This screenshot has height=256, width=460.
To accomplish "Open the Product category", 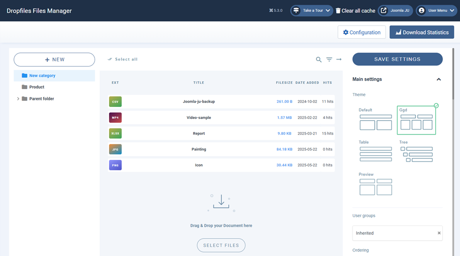I will click(36, 87).
